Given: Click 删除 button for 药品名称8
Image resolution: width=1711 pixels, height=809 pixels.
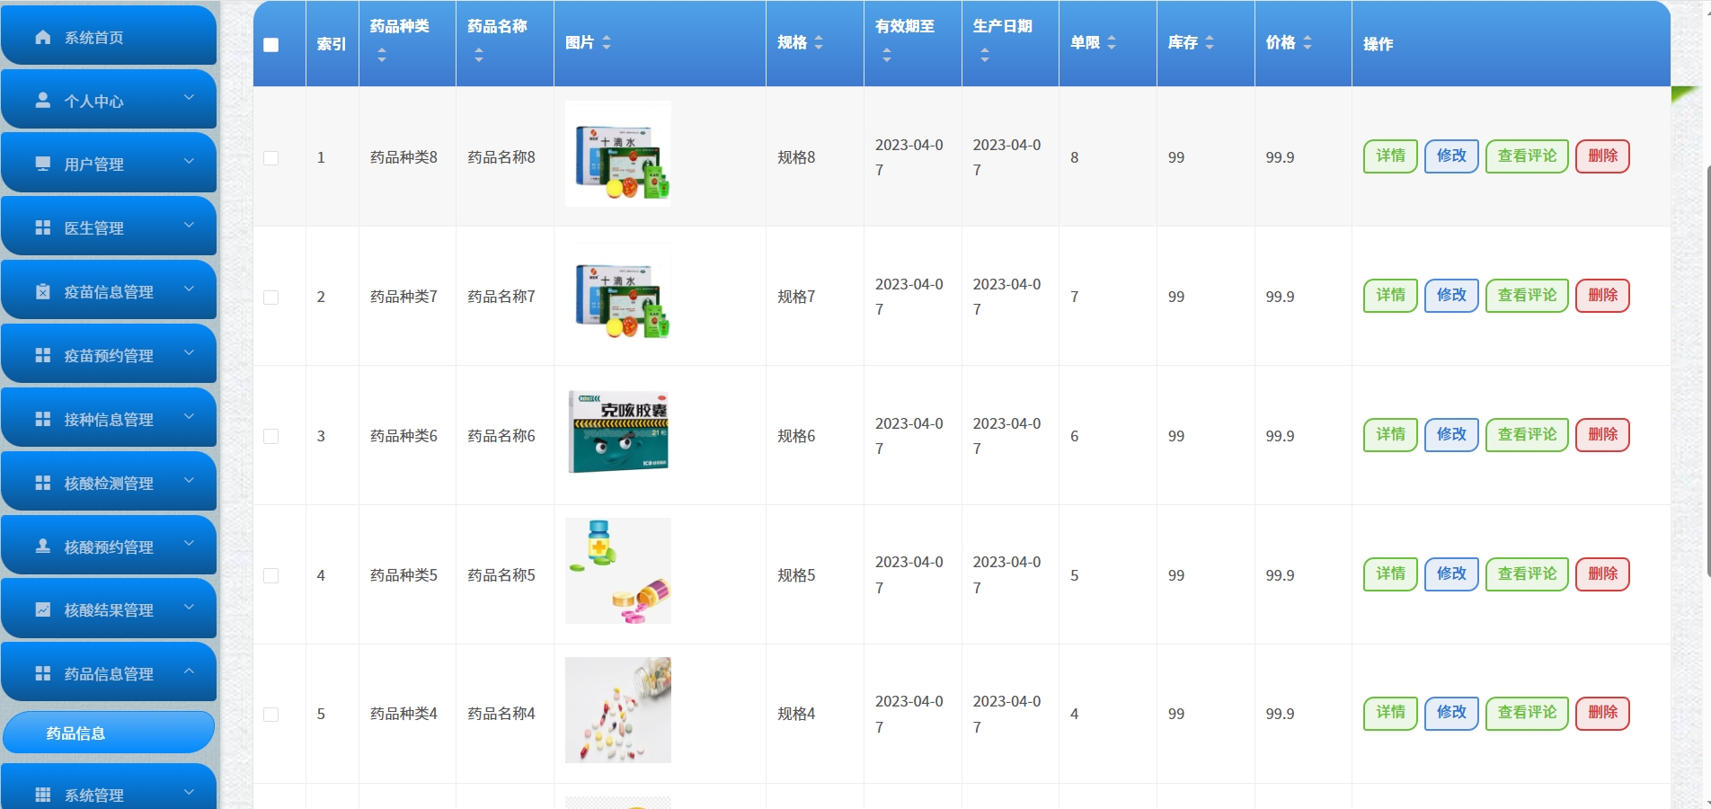Looking at the screenshot, I should point(1602,156).
